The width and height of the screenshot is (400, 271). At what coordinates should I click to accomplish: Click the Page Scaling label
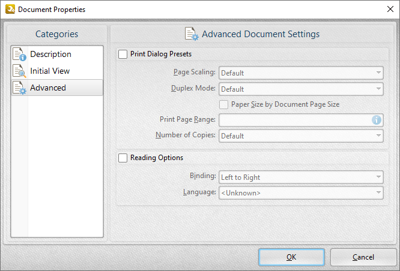(x=195, y=72)
